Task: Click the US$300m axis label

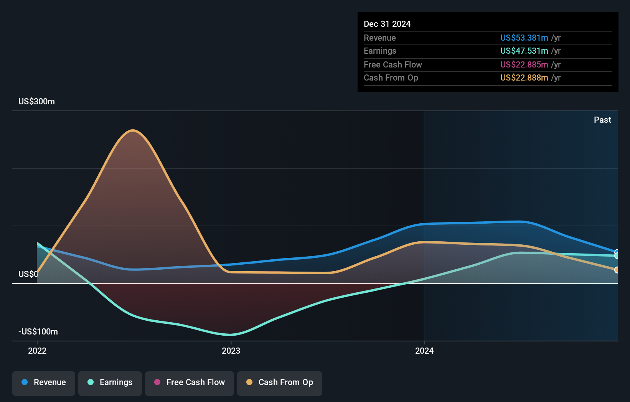Action: tap(37, 102)
